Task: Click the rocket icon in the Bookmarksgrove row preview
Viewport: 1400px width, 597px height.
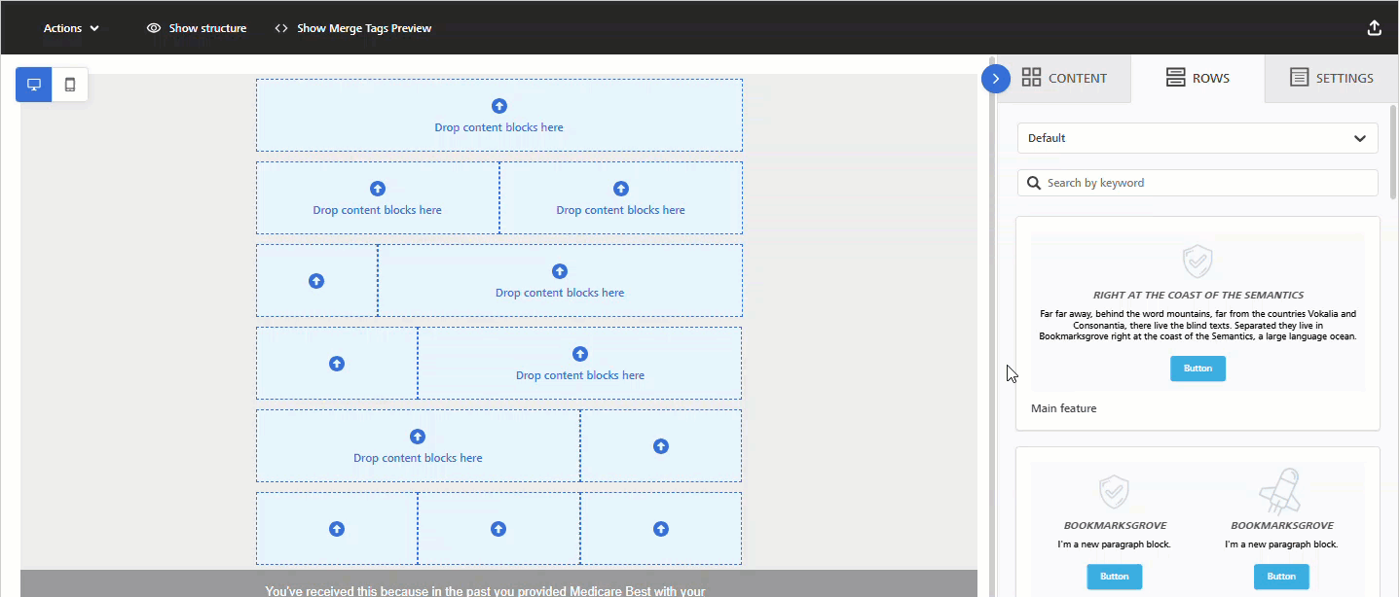Action: [1281, 489]
